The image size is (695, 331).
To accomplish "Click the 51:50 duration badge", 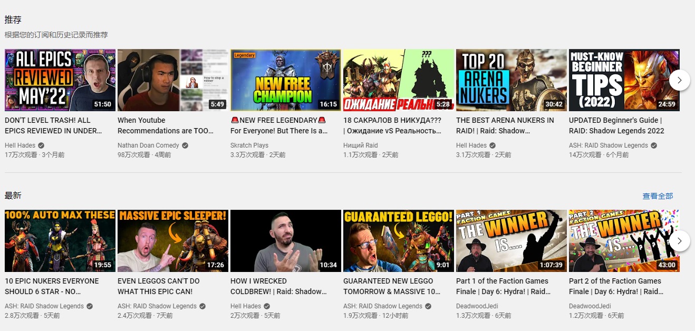I will (x=103, y=104).
